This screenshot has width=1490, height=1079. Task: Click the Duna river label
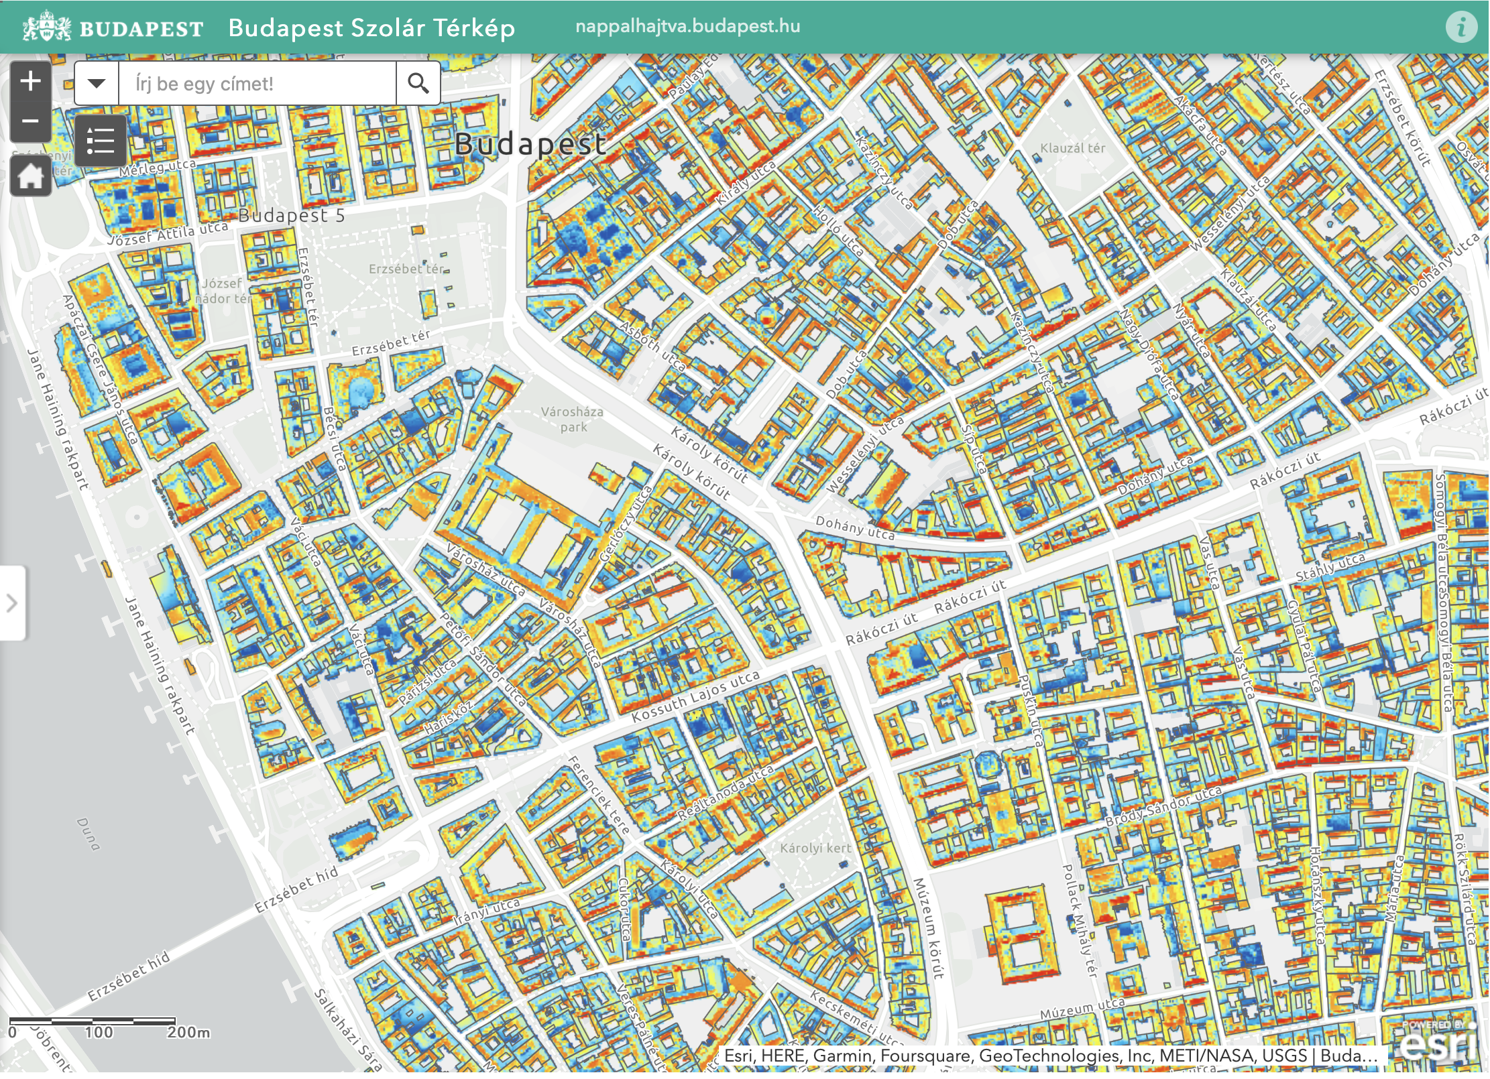click(89, 834)
